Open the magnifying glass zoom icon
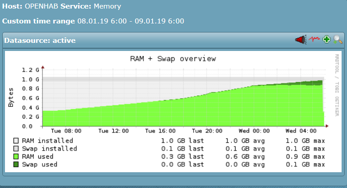The image size is (347, 188). tap(338, 40)
